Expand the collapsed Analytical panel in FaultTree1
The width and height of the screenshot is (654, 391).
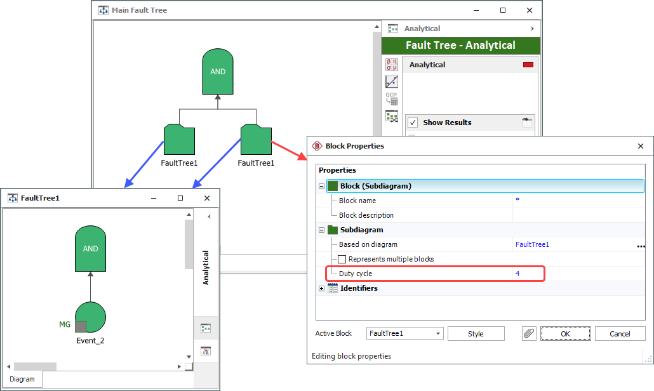209,216
